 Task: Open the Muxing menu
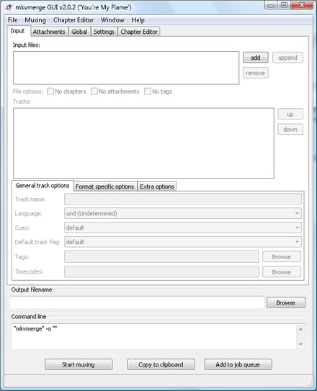pos(35,20)
